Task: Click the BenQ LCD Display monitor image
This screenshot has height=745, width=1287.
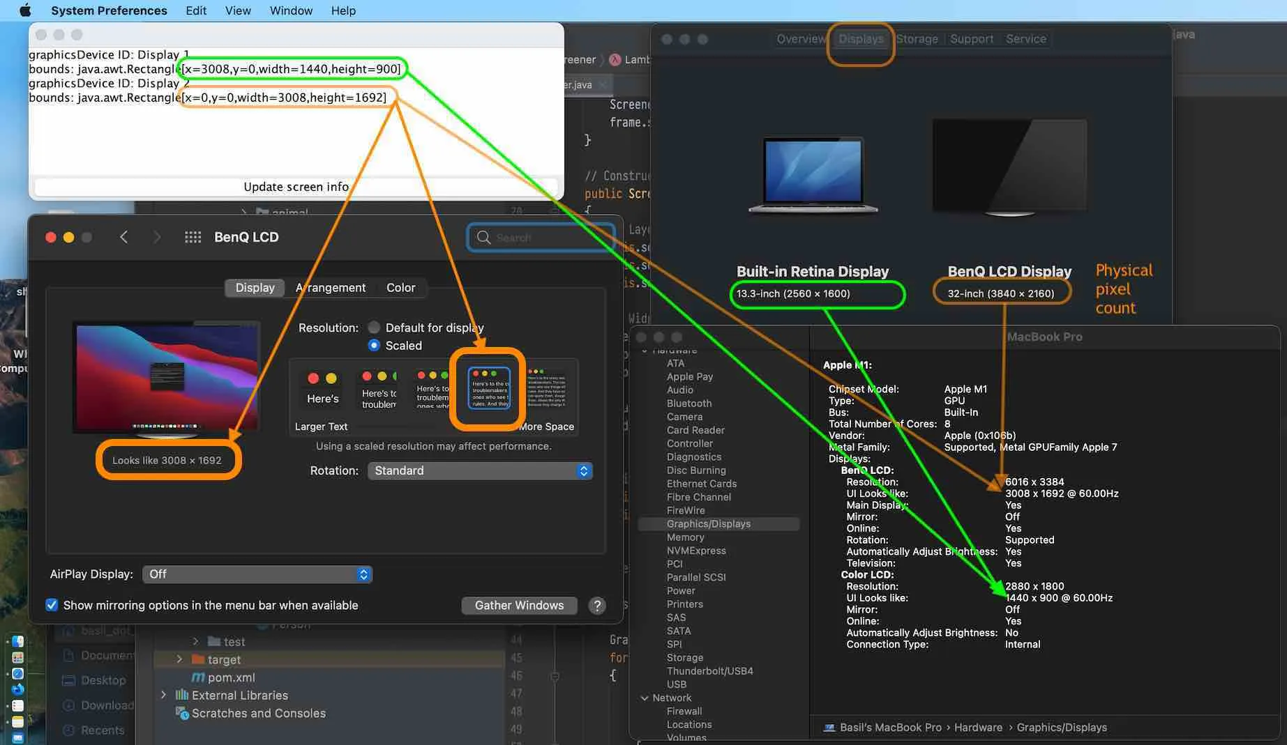Action: 1009,167
